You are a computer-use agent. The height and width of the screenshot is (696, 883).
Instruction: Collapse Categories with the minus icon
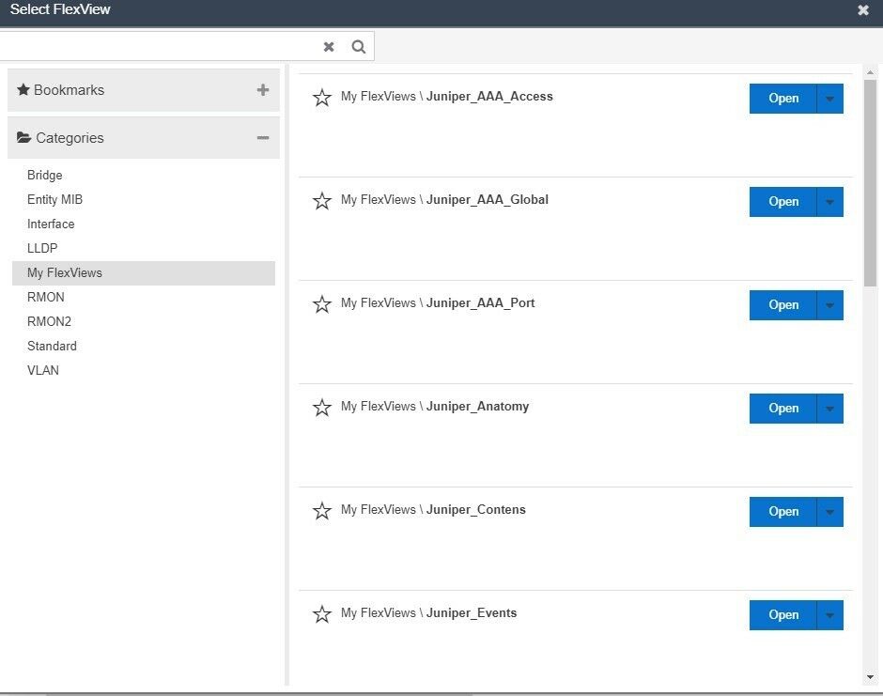pos(263,138)
